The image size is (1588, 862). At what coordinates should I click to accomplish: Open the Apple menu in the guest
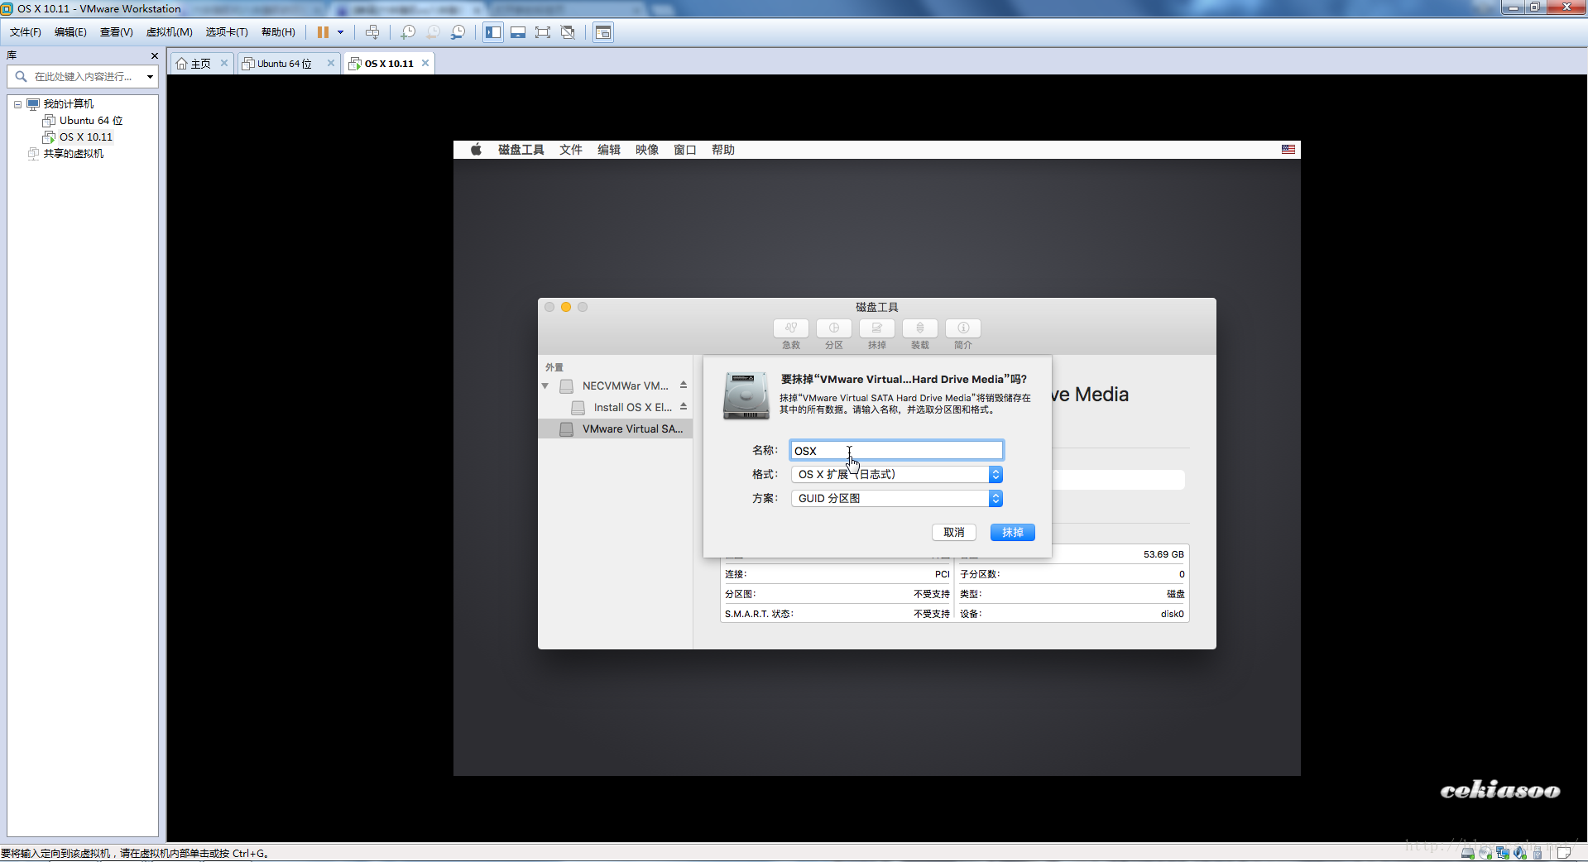(476, 150)
